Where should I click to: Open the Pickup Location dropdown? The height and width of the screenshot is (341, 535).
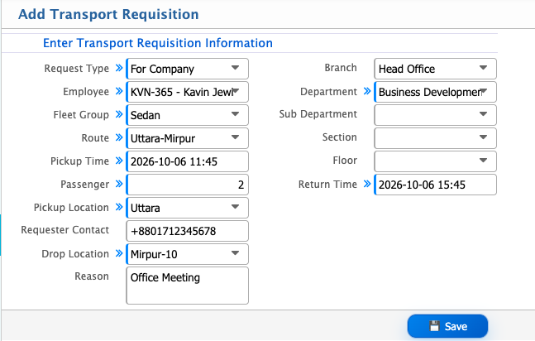(188, 208)
